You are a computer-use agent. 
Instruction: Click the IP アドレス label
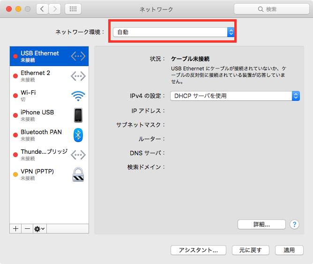pos(148,111)
